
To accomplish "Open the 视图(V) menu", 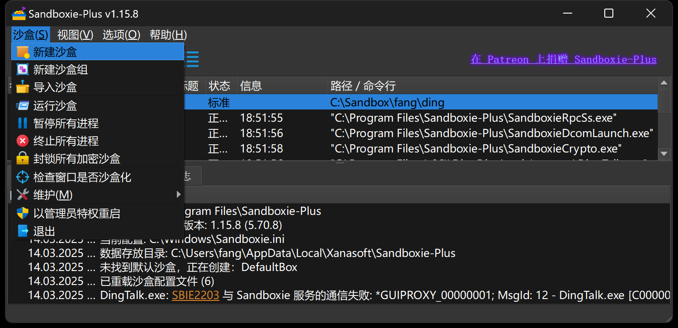I will point(75,35).
